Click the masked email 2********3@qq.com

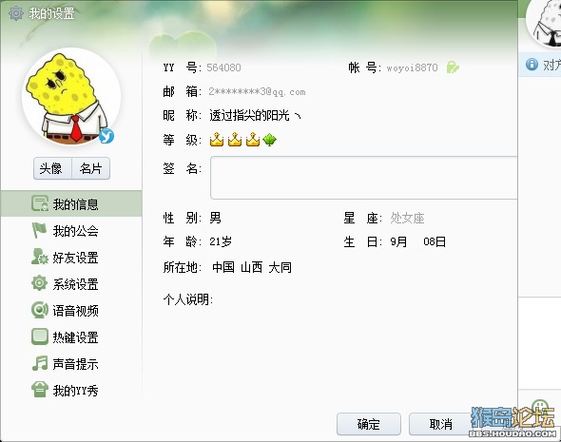(258, 92)
